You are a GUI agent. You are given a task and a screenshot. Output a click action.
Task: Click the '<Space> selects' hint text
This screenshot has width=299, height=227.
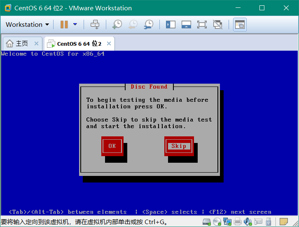tap(170, 212)
